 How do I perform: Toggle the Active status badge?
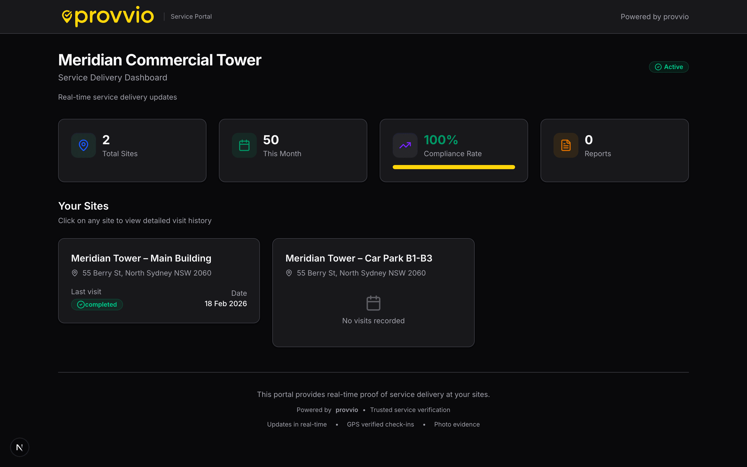click(x=669, y=67)
